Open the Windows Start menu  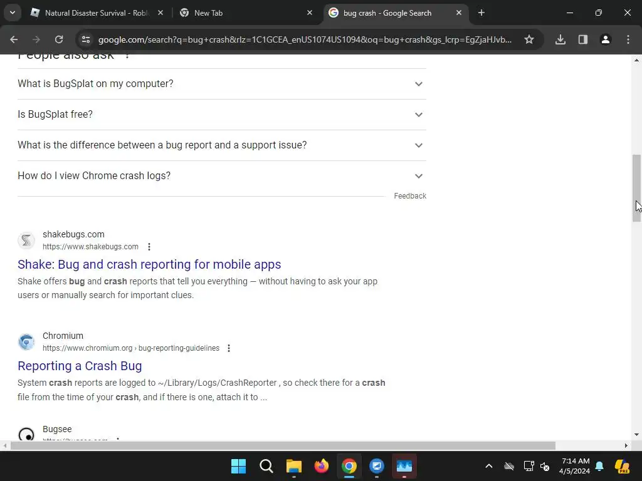coord(238,466)
